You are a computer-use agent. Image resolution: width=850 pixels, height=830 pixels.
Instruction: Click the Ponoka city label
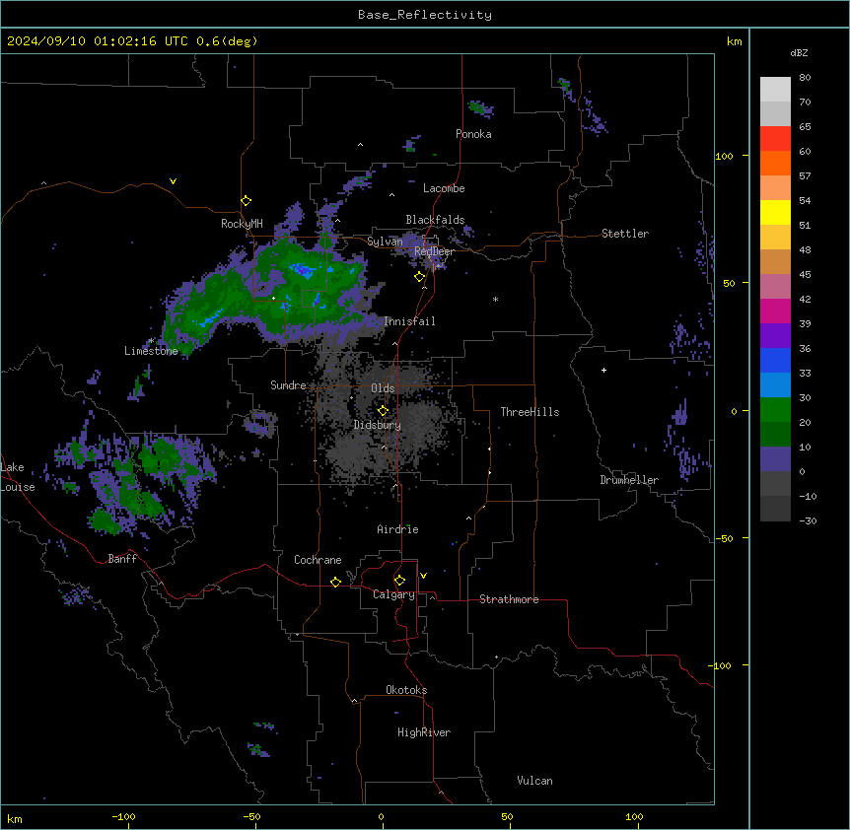(473, 134)
